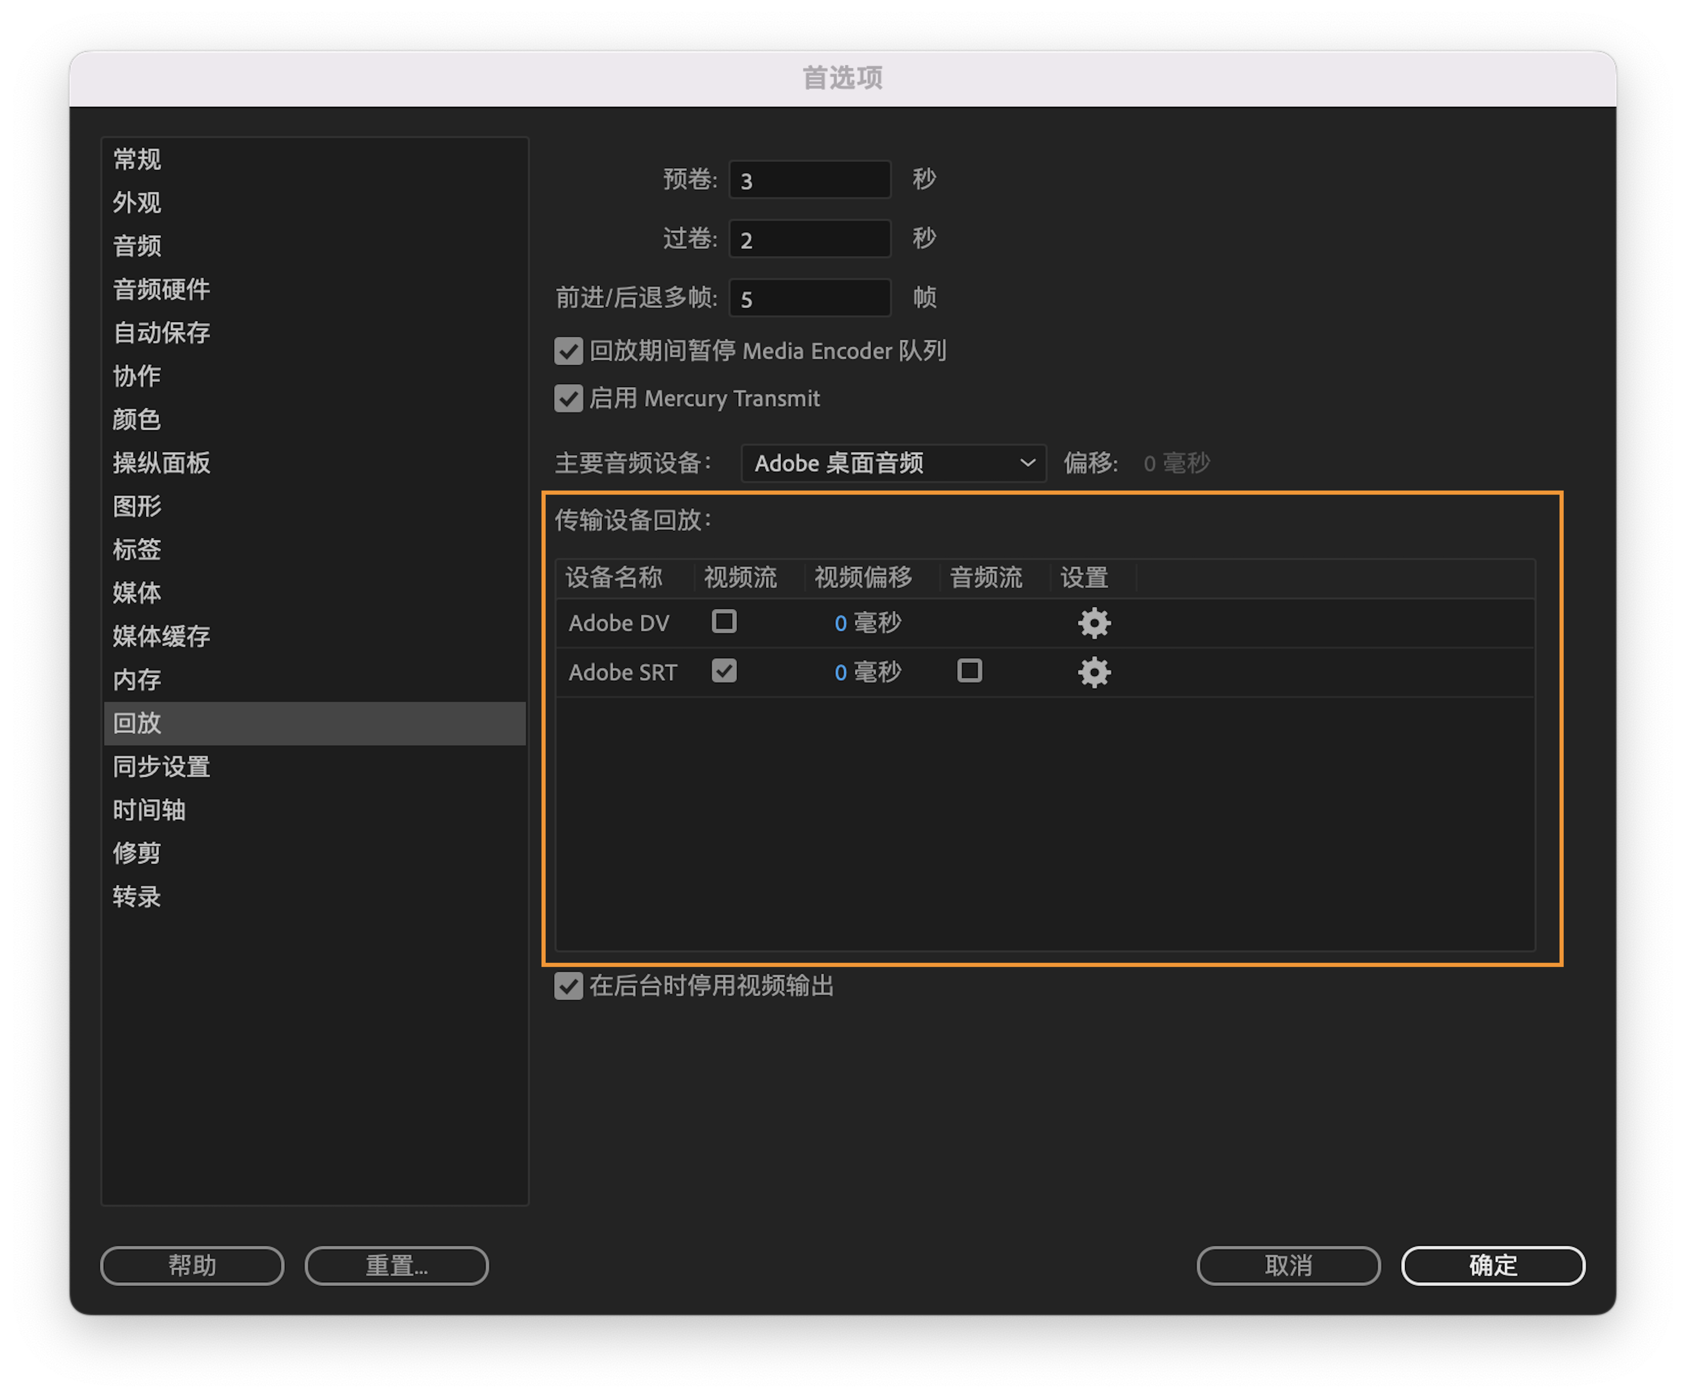Disable the video stream for Adobe SRT
The image size is (1686, 1398).
point(723,672)
